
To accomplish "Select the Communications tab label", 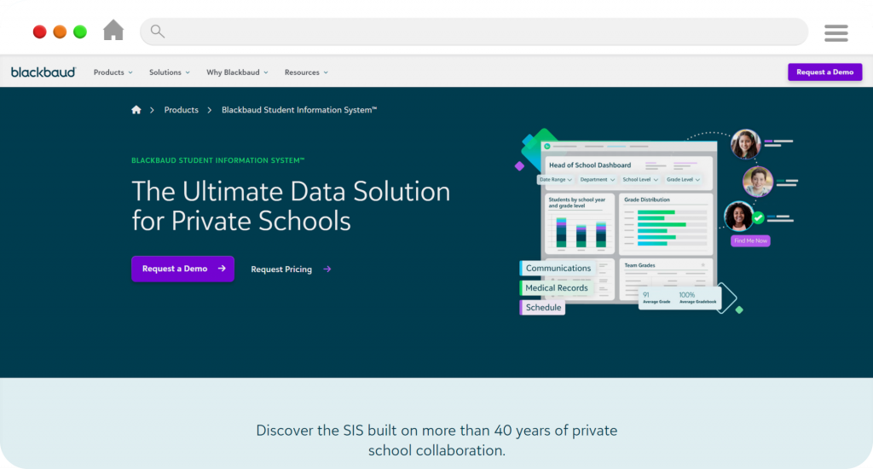I will click(x=558, y=269).
